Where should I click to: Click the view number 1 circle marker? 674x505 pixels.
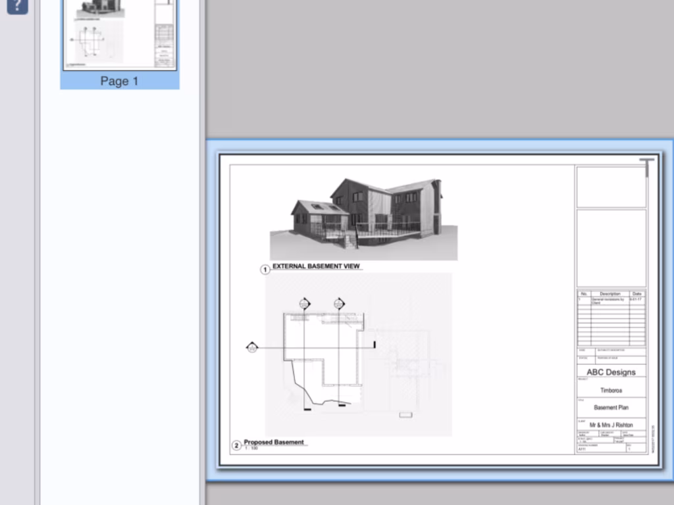click(266, 270)
